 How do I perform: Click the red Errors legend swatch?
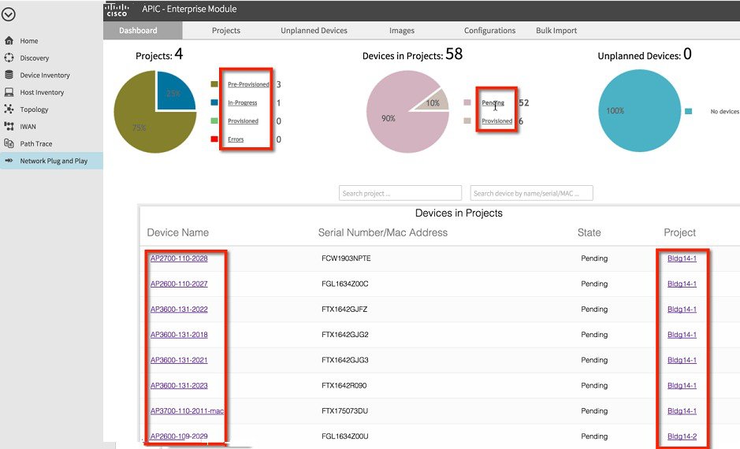[x=214, y=139]
